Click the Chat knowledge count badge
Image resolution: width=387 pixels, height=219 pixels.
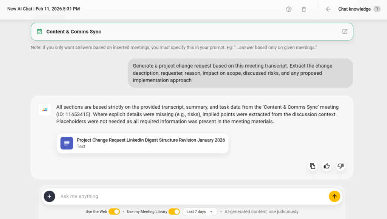point(378,9)
